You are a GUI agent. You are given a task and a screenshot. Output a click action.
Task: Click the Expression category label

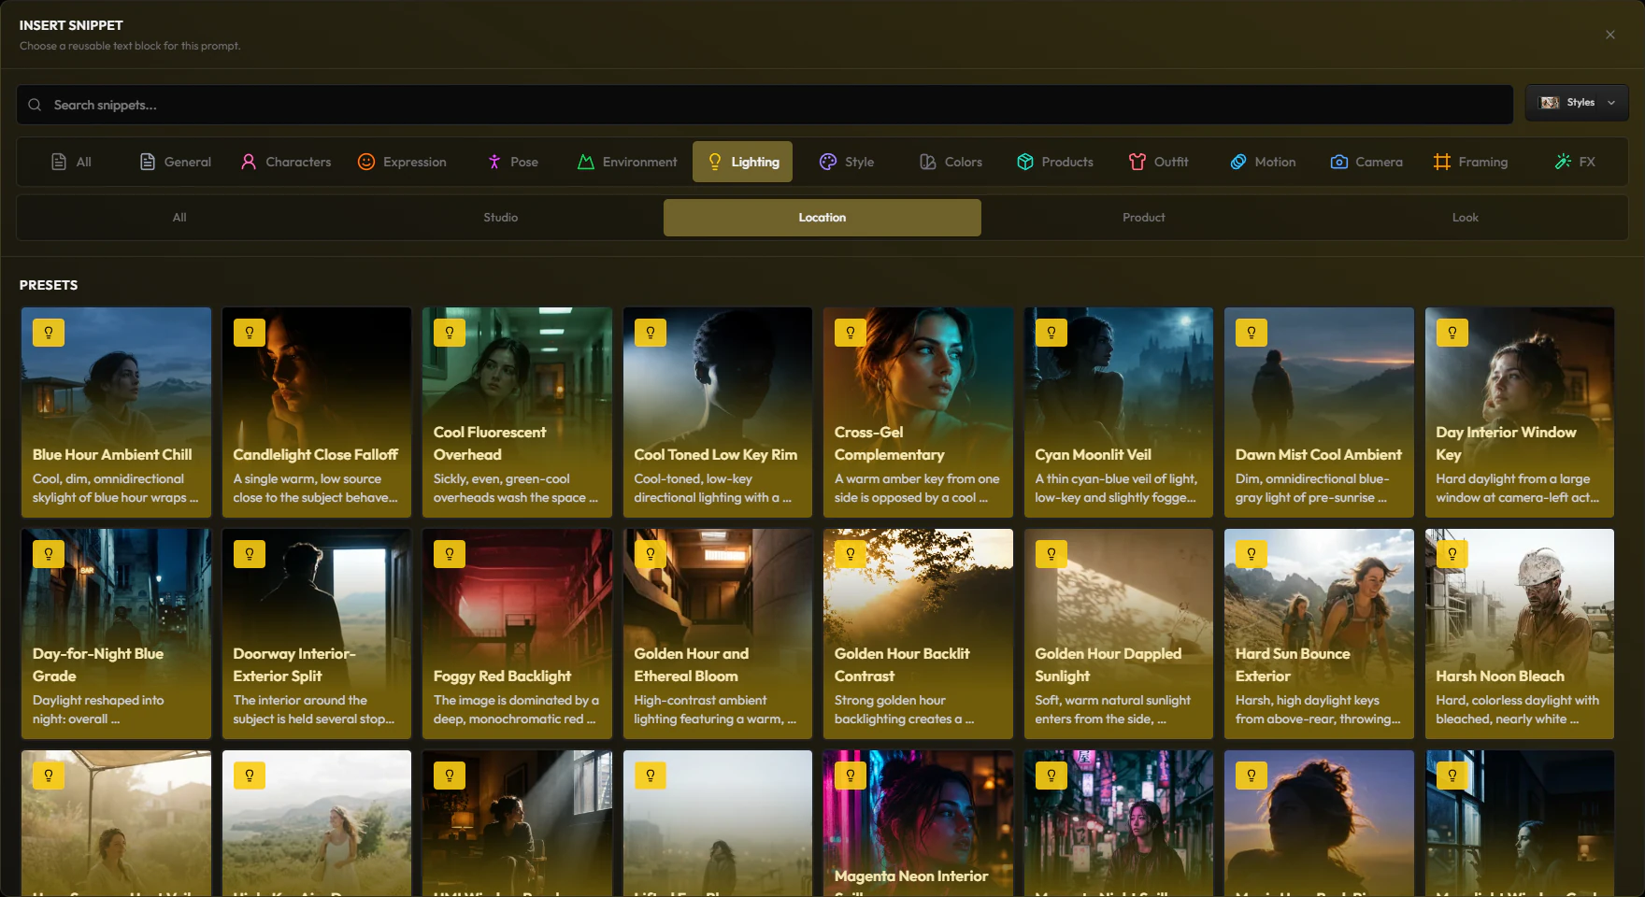click(x=415, y=162)
